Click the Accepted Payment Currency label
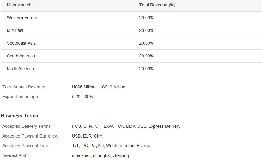This screenshot has width=262, height=163. [30, 136]
